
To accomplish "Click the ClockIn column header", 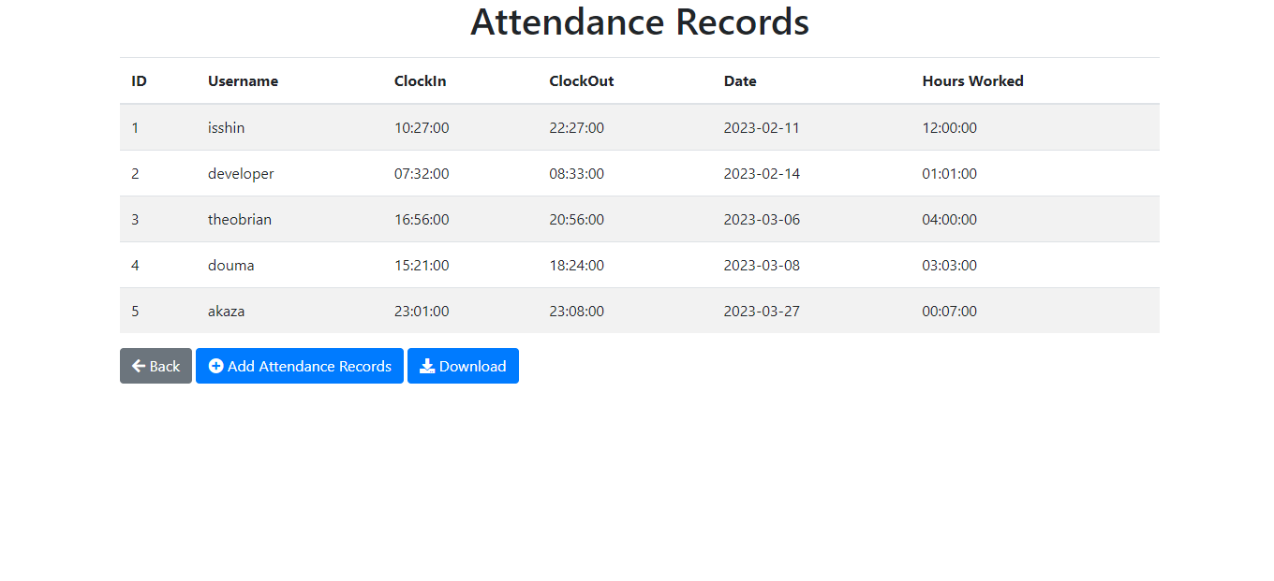I will (421, 80).
